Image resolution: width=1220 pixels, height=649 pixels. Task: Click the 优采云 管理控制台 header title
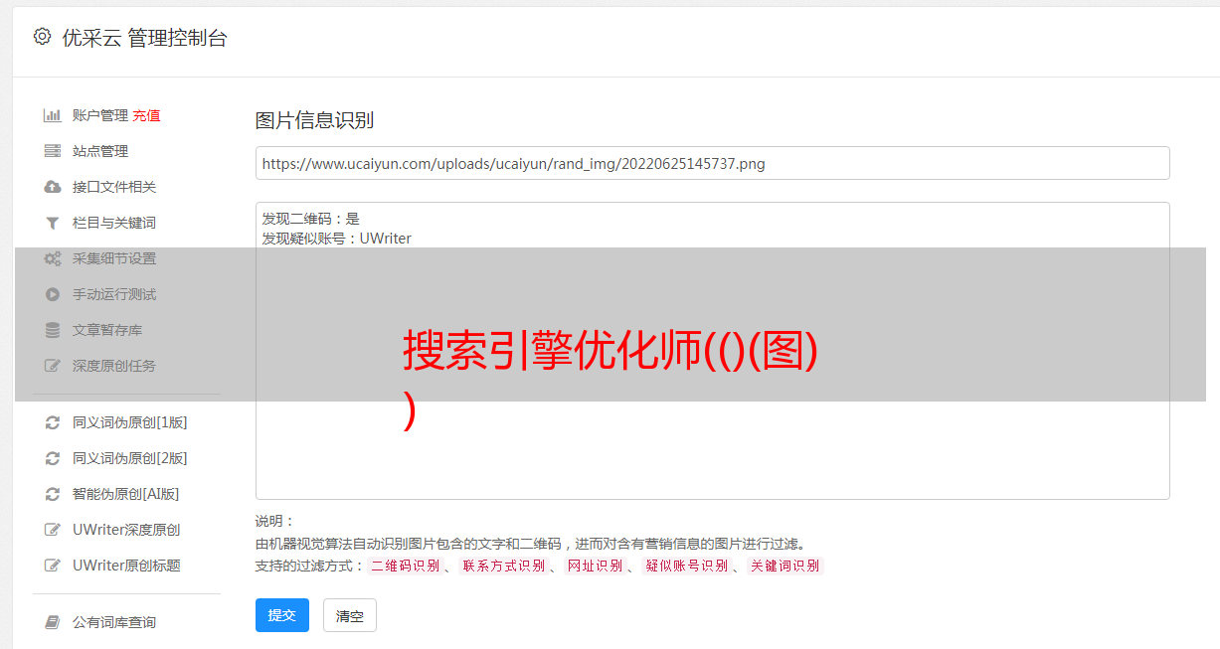tap(144, 38)
